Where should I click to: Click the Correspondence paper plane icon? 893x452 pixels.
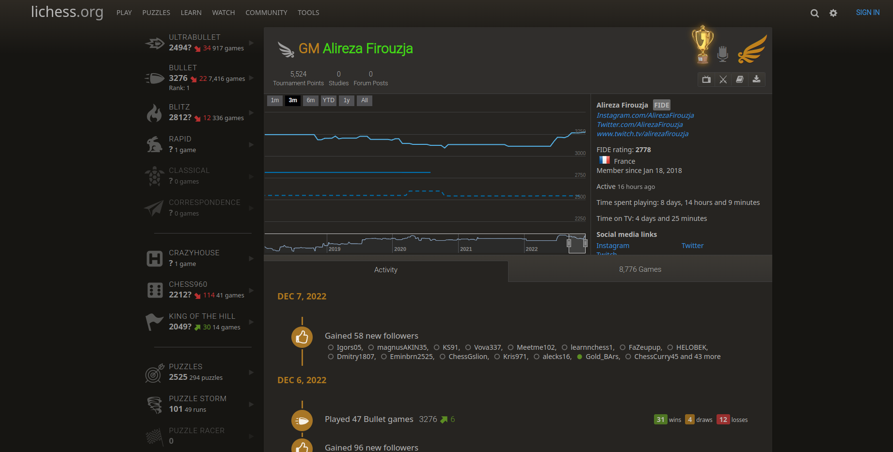coord(154,208)
